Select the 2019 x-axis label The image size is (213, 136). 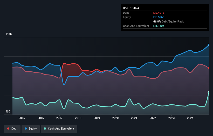97,118
